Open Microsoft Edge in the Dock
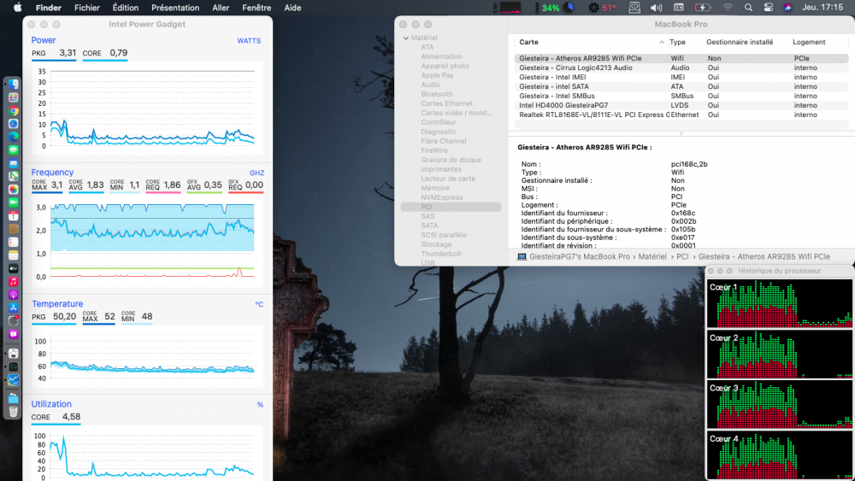The image size is (855, 481). [13, 137]
